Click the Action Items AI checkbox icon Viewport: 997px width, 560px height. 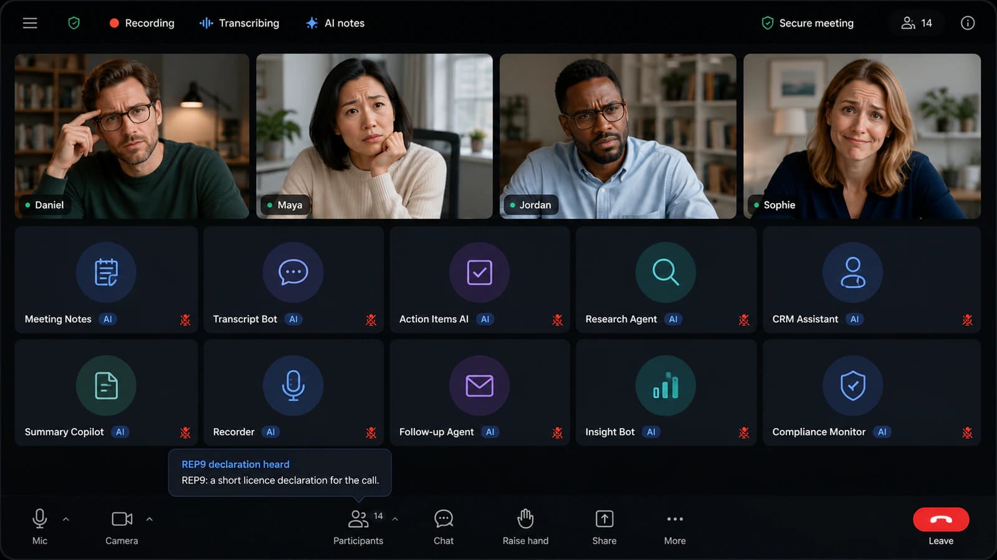point(479,273)
